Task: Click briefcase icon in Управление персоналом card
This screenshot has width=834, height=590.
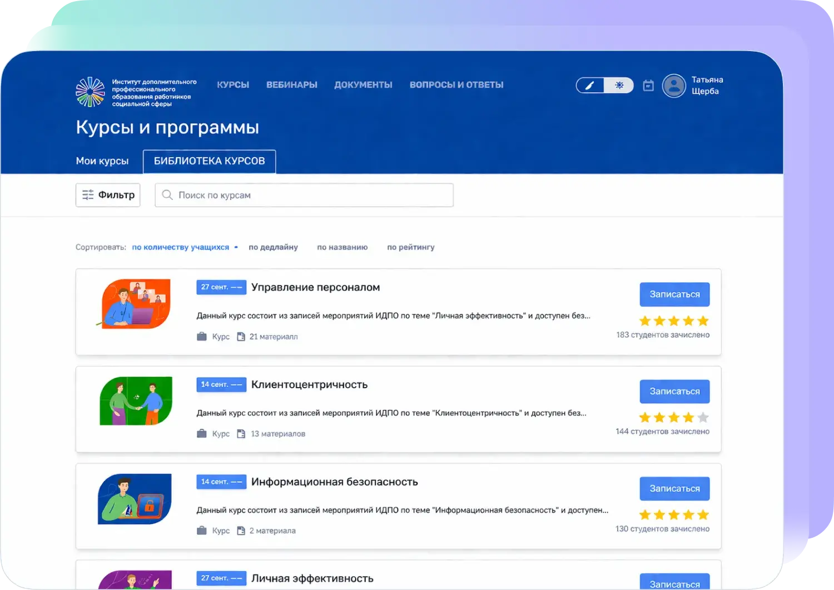Action: tap(202, 337)
